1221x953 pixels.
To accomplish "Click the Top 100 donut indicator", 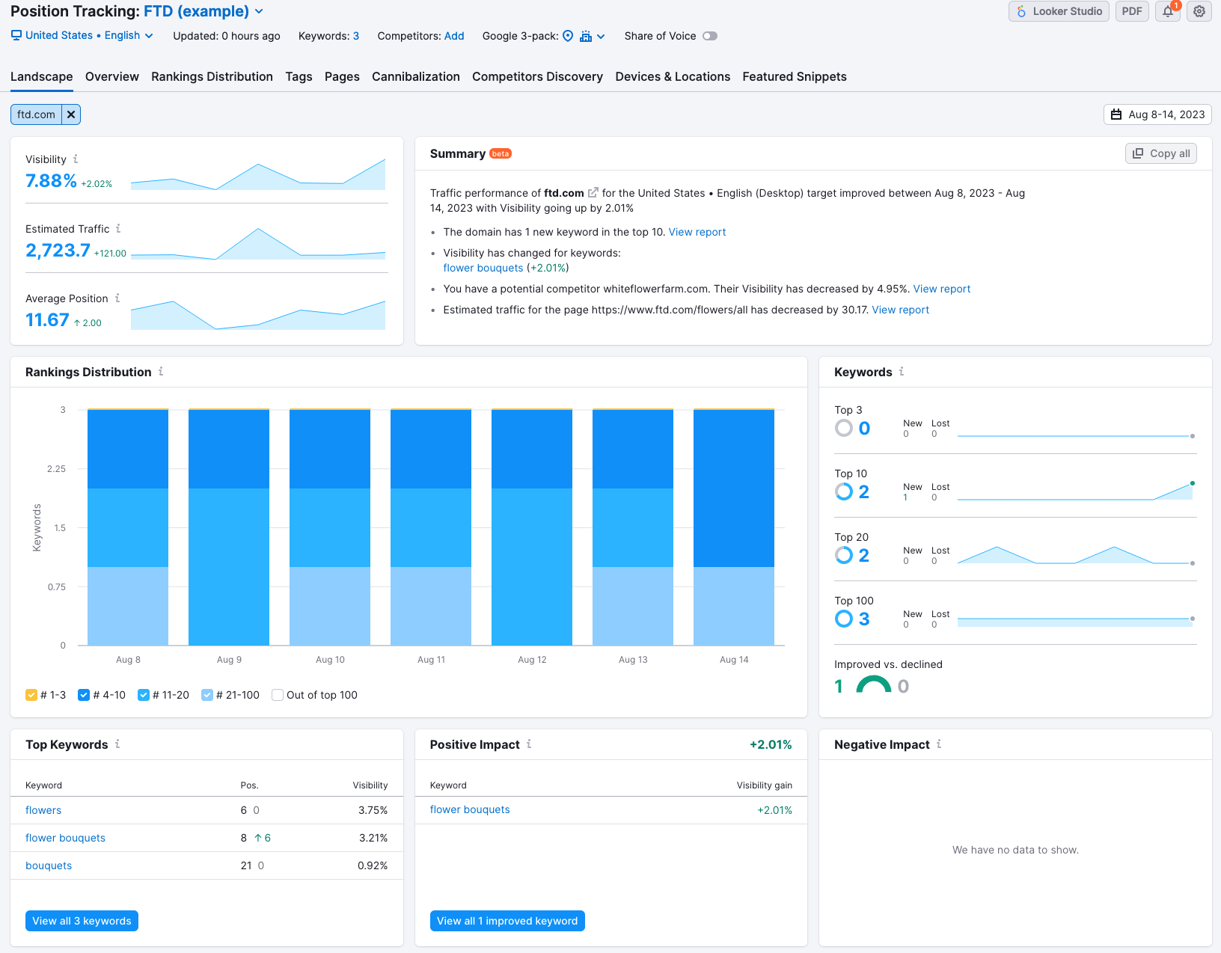I will (x=844, y=619).
